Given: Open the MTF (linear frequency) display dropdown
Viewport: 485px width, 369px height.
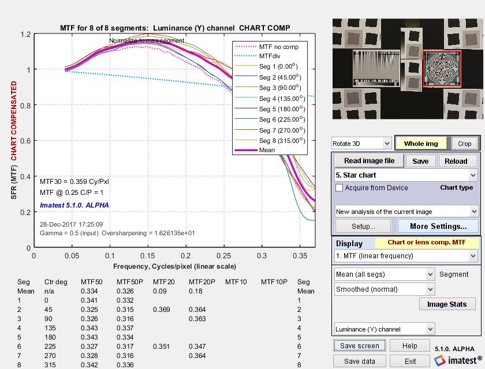Looking at the screenshot, I should tap(406, 256).
